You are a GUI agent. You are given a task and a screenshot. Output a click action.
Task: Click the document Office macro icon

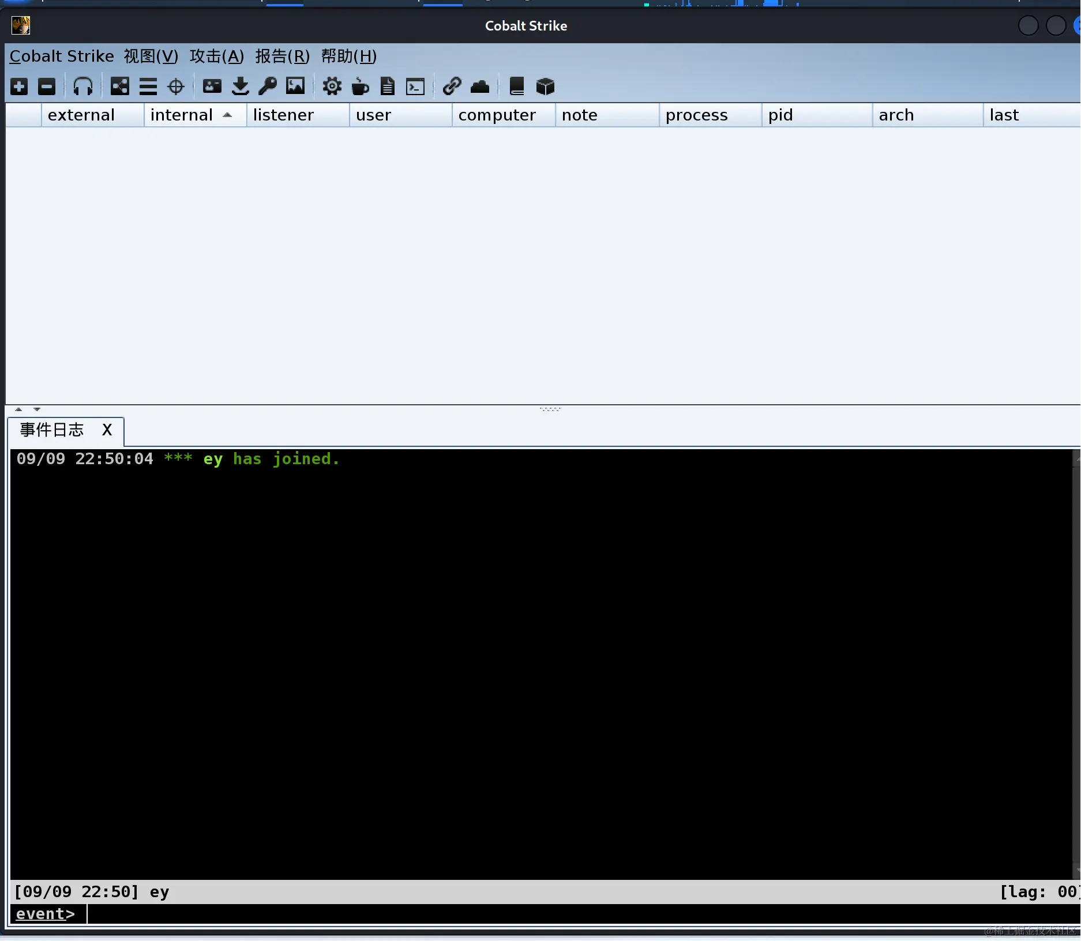388,86
